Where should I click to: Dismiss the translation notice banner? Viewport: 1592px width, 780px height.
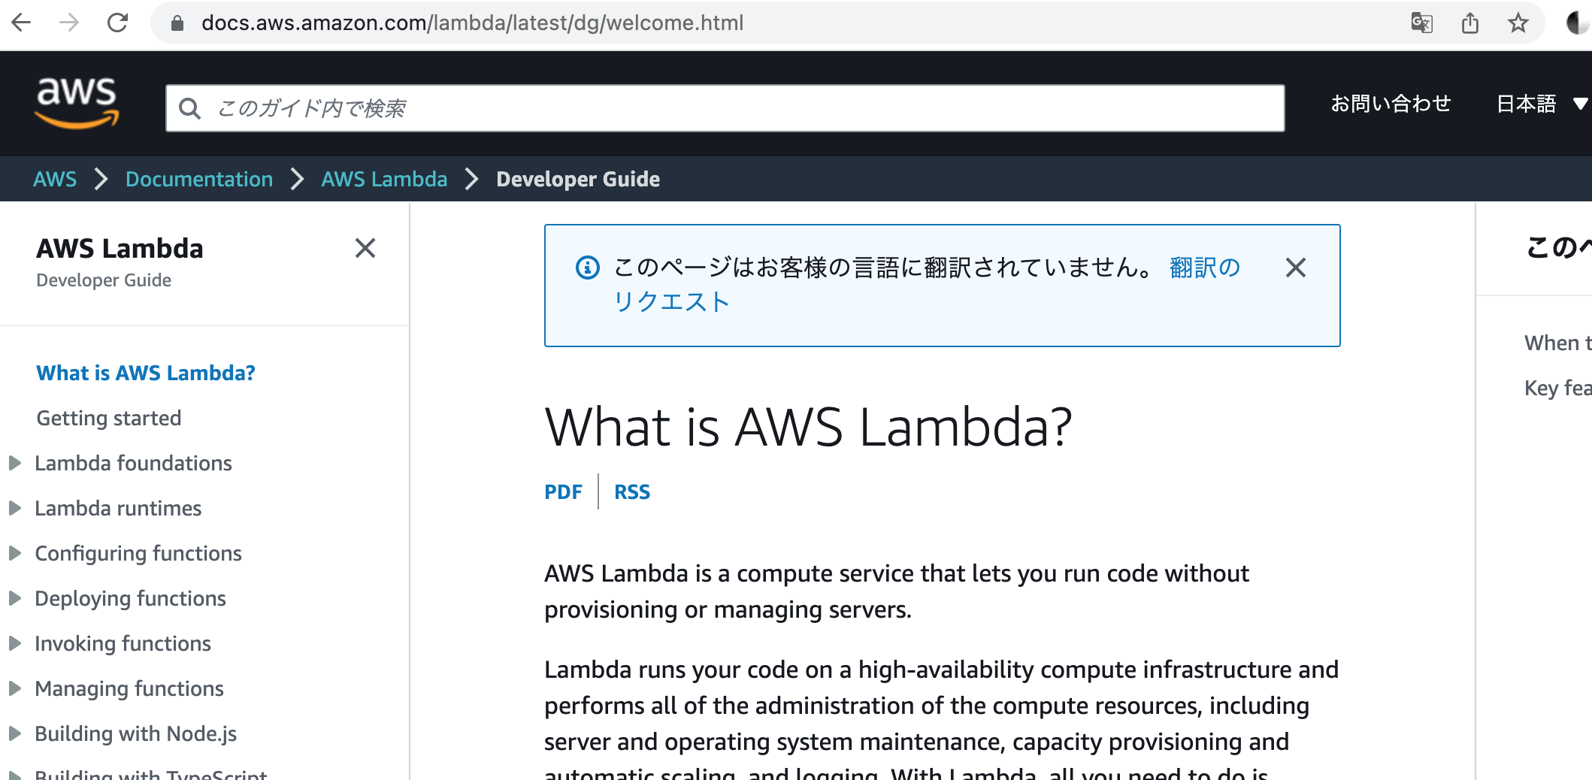[1296, 268]
